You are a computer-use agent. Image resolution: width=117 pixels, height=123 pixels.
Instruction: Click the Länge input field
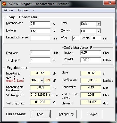(x=96, y=38)
